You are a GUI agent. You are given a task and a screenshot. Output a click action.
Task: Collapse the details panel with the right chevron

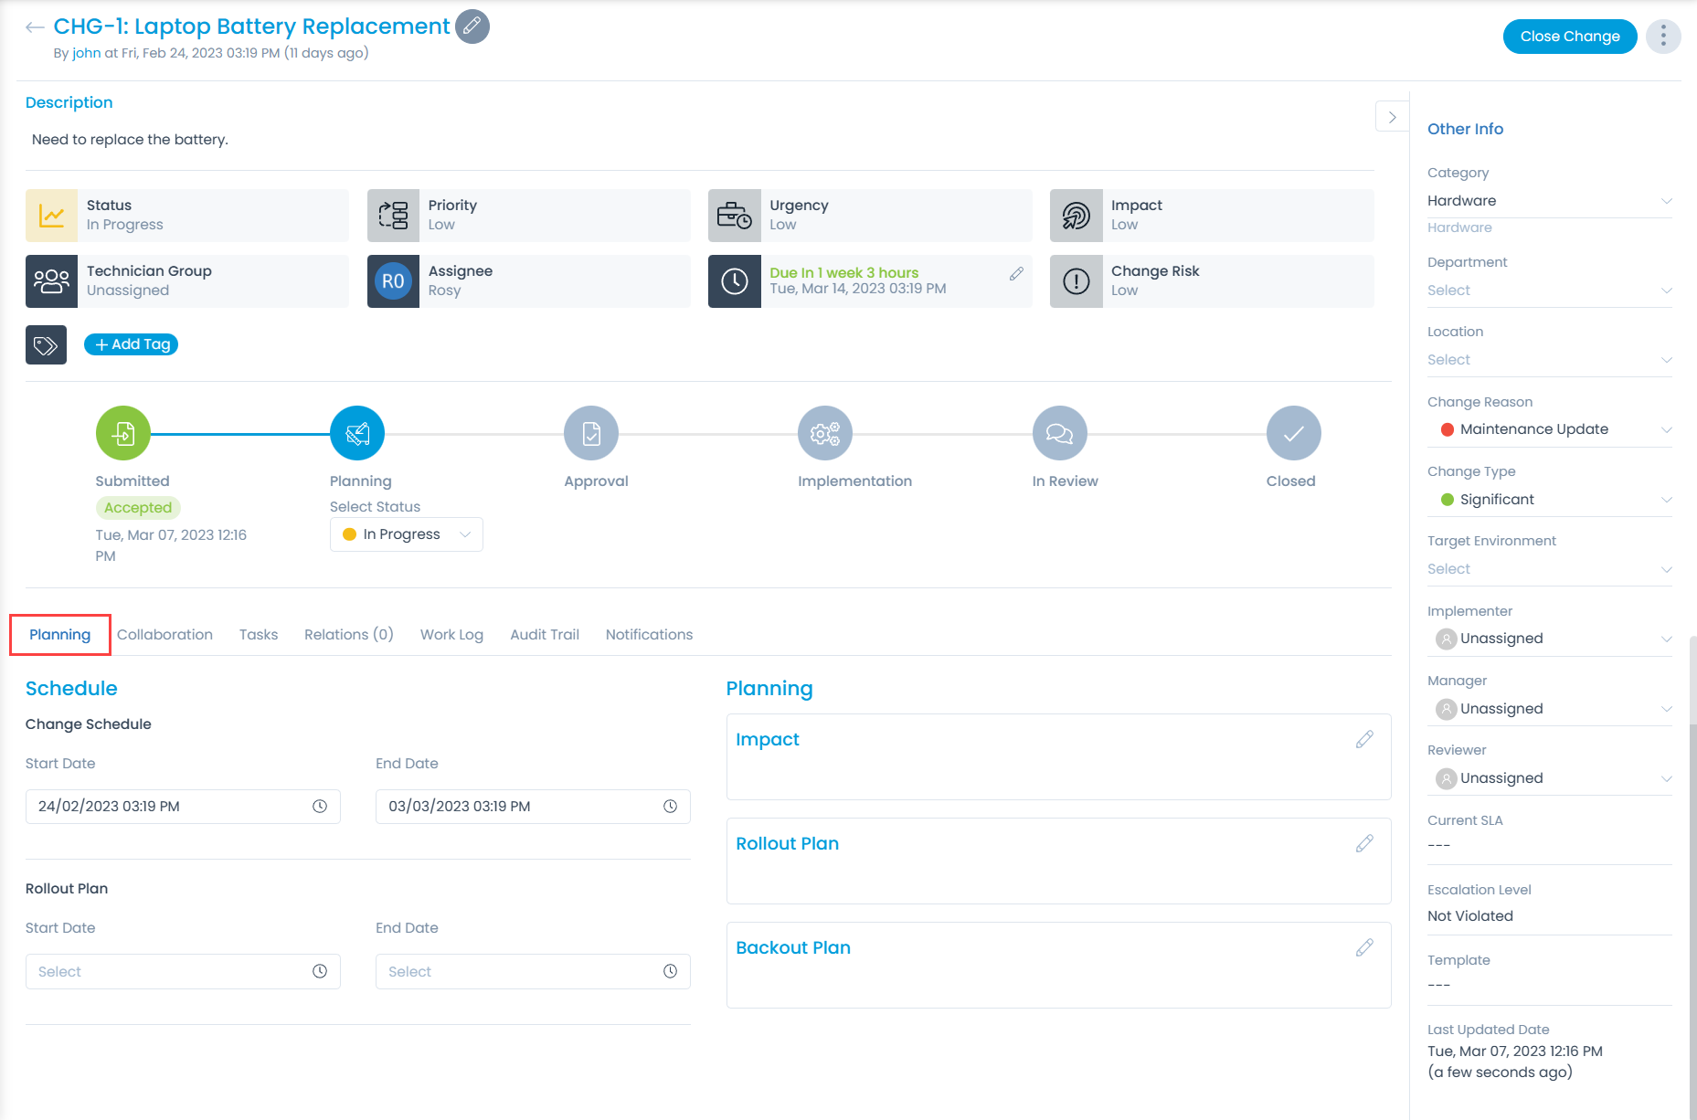[x=1391, y=117]
